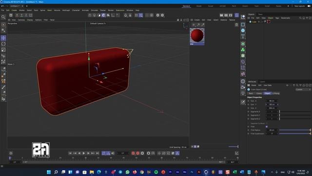Open the MoGraph menu in the menu bar
This screenshot has width=312, height=176.
tap(66, 10)
